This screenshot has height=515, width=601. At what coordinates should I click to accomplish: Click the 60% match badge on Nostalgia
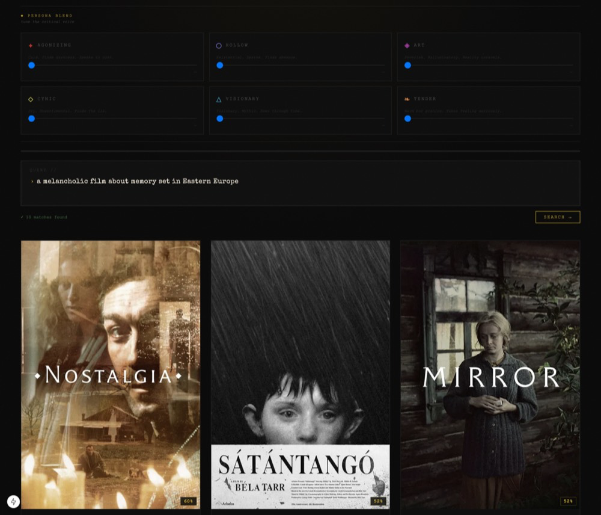(x=188, y=501)
